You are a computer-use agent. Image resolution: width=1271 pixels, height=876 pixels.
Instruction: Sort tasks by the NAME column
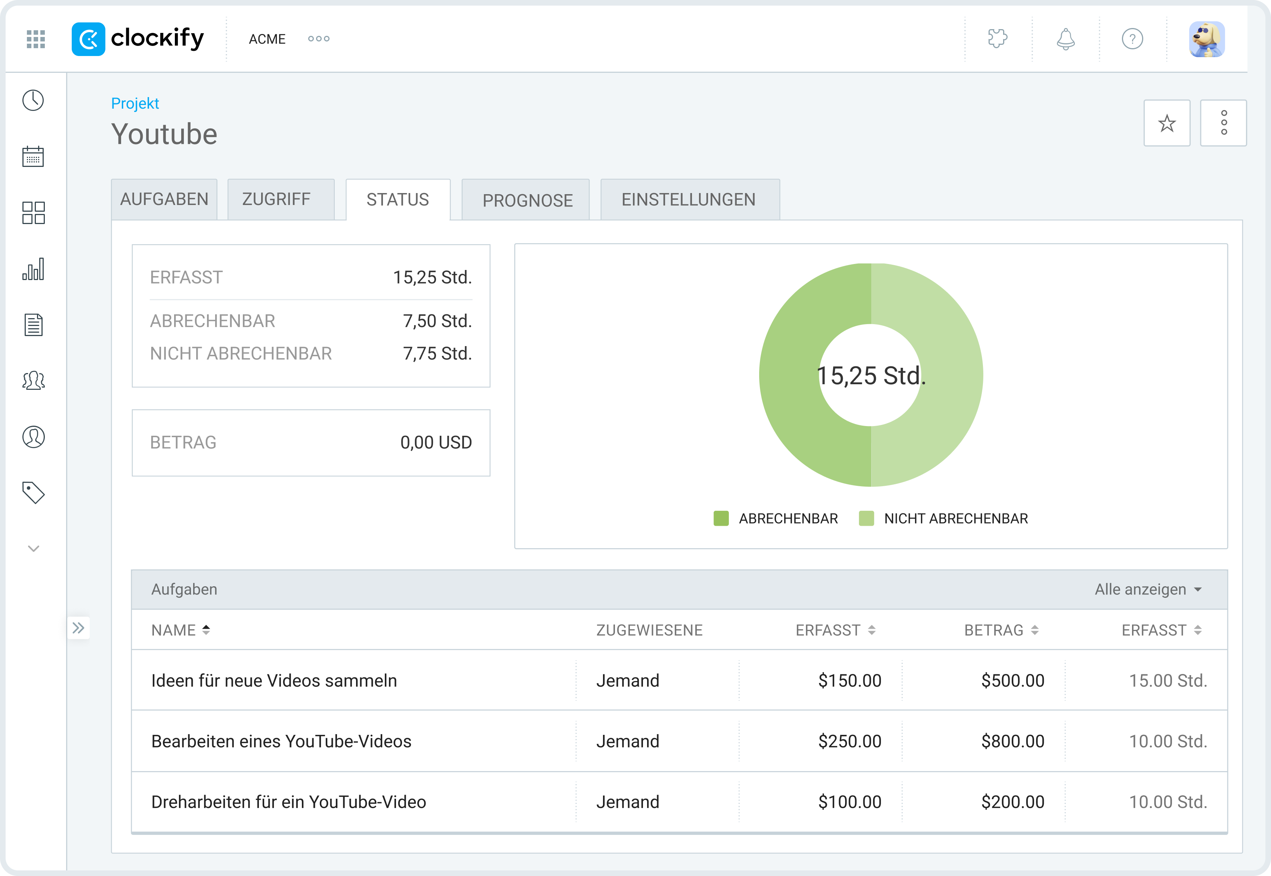(180, 630)
